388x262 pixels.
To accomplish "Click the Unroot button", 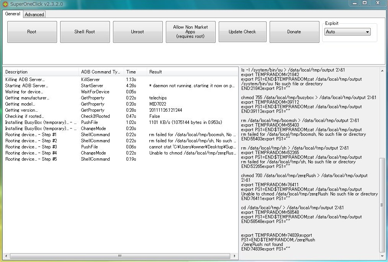I will [x=138, y=32].
